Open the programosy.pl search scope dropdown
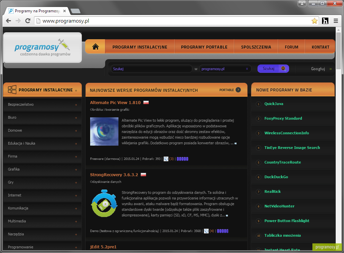This screenshot has width=344, height=253. coord(225,69)
